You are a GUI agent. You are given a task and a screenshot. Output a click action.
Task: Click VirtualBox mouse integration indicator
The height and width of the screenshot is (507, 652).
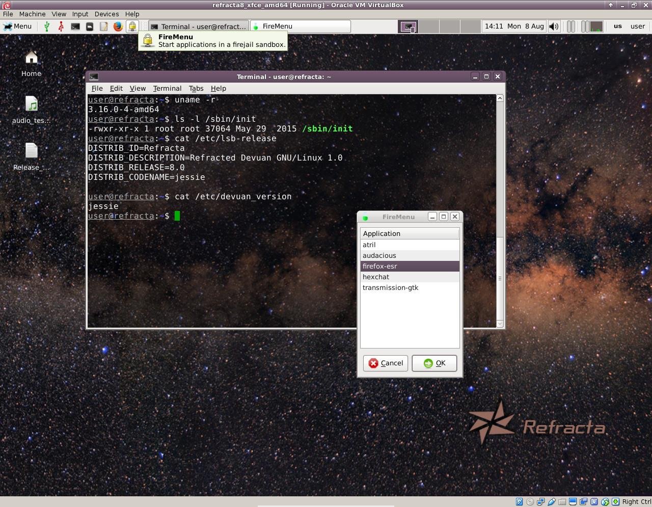(x=605, y=502)
